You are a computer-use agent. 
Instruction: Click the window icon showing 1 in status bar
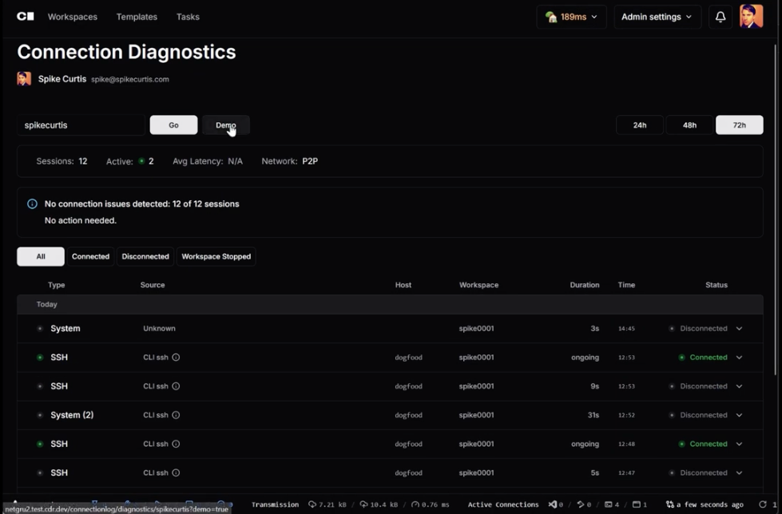(x=637, y=504)
